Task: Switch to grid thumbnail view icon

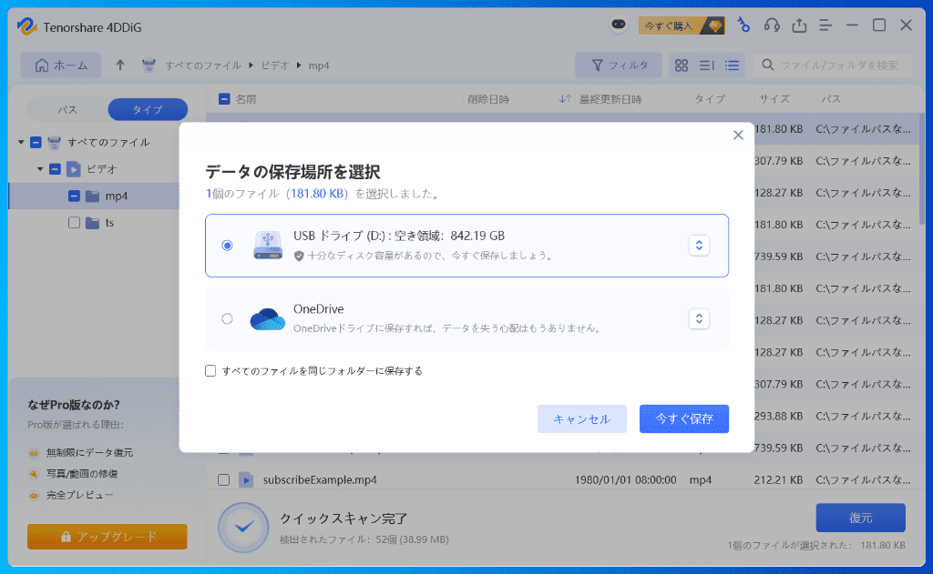Action: 682,65
